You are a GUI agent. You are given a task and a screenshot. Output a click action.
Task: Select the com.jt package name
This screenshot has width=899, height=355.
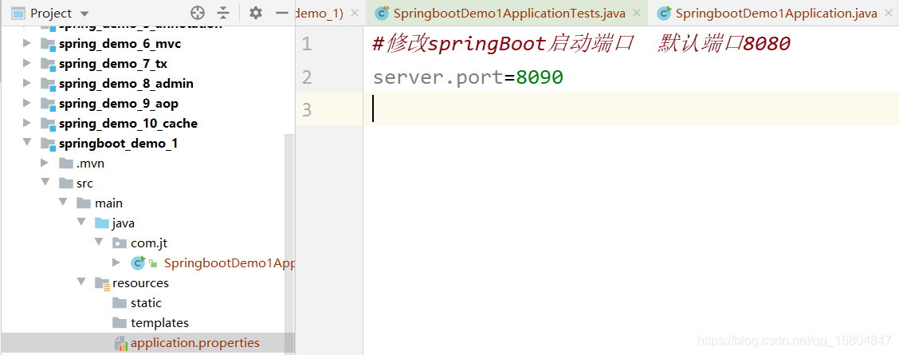tap(148, 244)
